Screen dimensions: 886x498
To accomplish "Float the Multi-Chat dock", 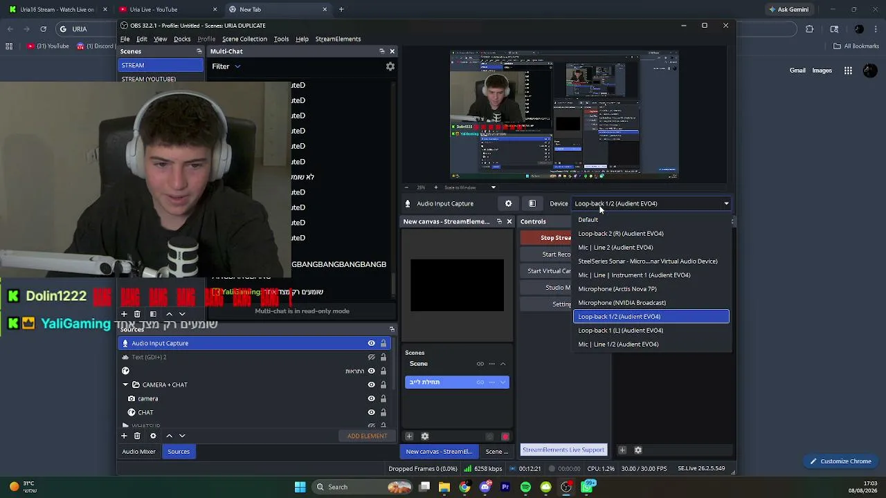I will click(381, 51).
